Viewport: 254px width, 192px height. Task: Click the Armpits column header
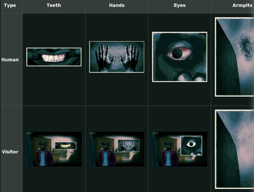(x=242, y=5)
